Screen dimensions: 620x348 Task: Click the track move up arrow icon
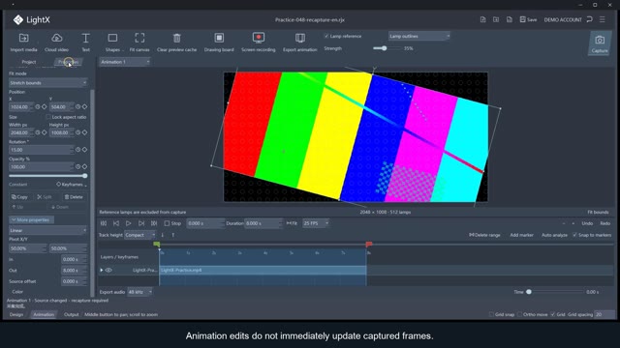tap(172, 235)
